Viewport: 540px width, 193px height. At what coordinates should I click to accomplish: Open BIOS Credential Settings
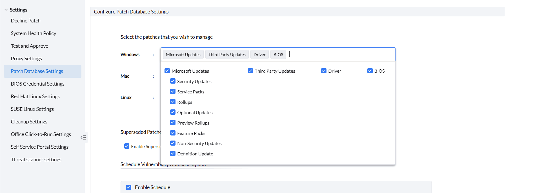click(37, 84)
